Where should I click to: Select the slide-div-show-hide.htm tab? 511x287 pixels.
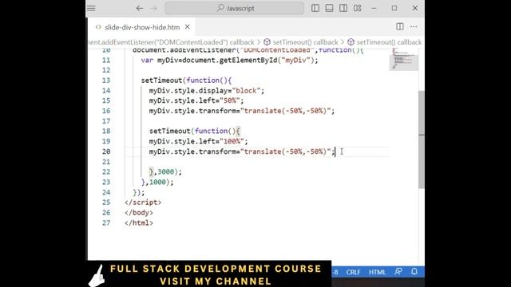(142, 27)
